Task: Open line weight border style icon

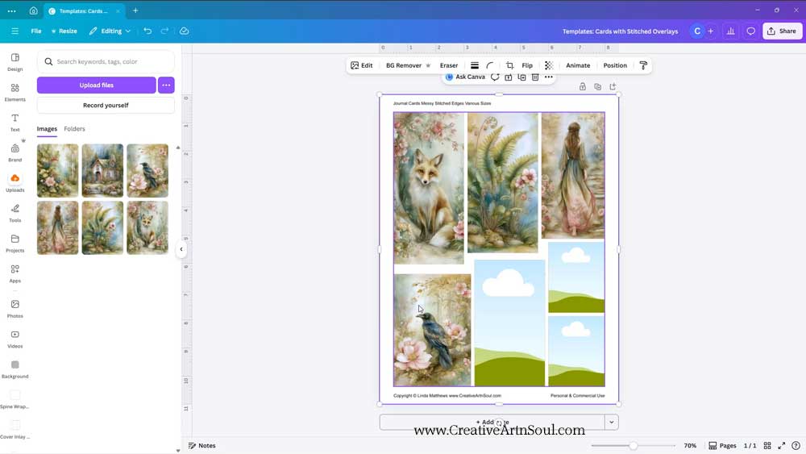Action: coord(475,65)
